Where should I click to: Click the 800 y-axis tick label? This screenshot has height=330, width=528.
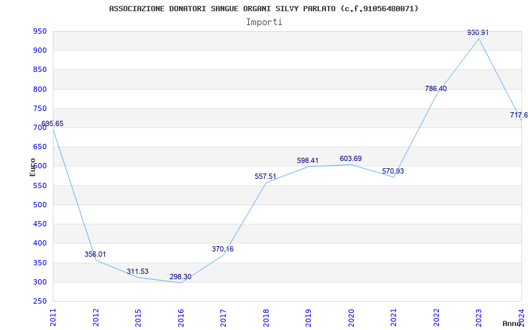(x=40, y=89)
